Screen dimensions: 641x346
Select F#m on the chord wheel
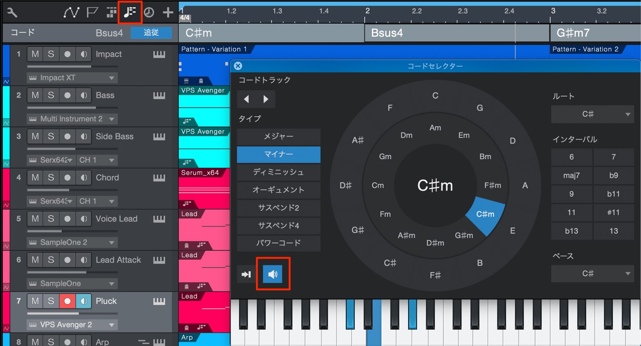pos(493,186)
